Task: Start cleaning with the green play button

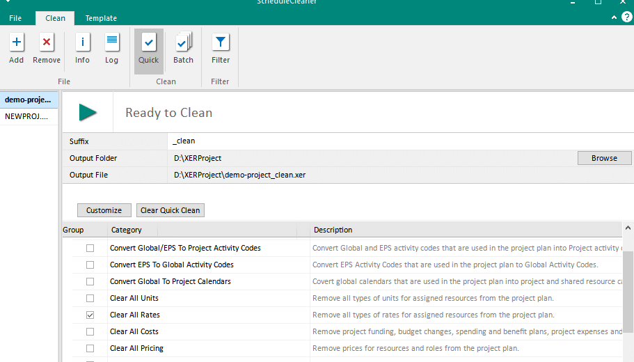Action: pos(88,113)
